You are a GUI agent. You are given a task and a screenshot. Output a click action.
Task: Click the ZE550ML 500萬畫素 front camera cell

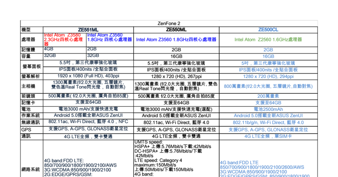176,96
